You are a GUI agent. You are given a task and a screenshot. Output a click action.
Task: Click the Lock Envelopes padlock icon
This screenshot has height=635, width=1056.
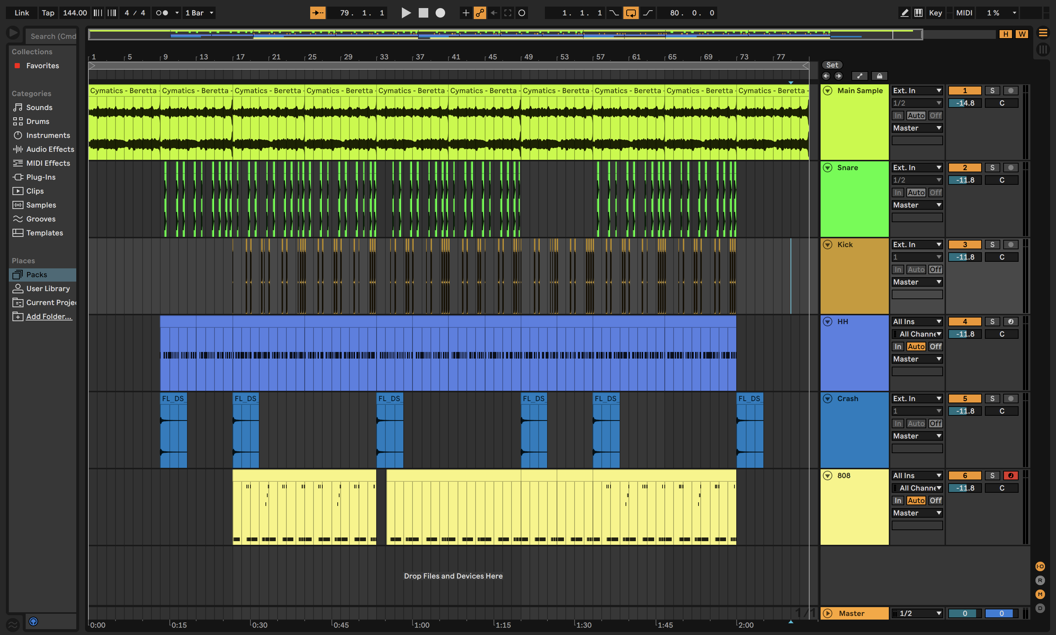(879, 76)
